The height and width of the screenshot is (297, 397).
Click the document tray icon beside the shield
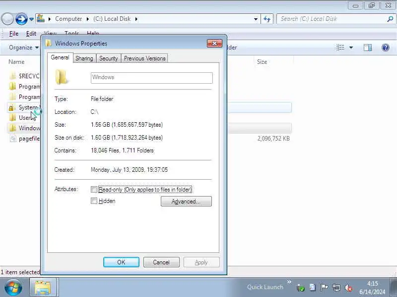(313, 288)
